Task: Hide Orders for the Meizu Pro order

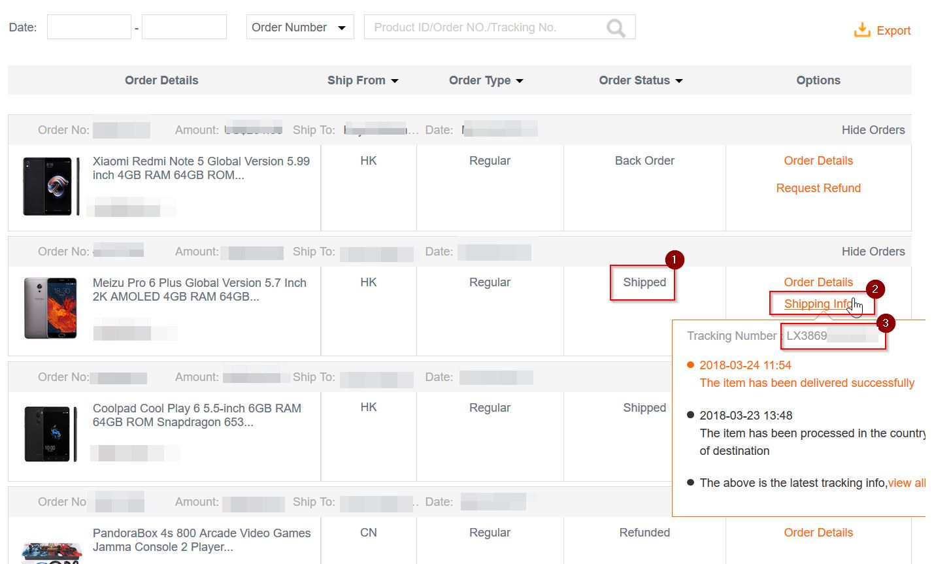Action: [873, 252]
